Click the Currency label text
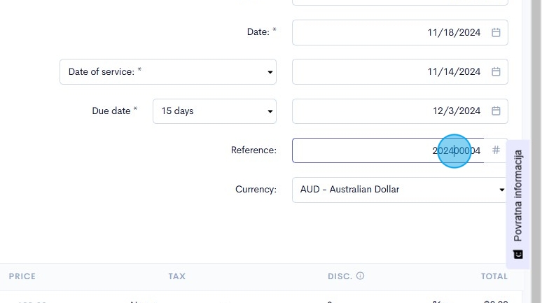This screenshot has height=303, width=542. [256, 189]
